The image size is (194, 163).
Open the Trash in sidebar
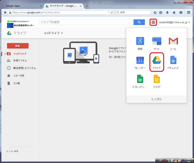16,83
